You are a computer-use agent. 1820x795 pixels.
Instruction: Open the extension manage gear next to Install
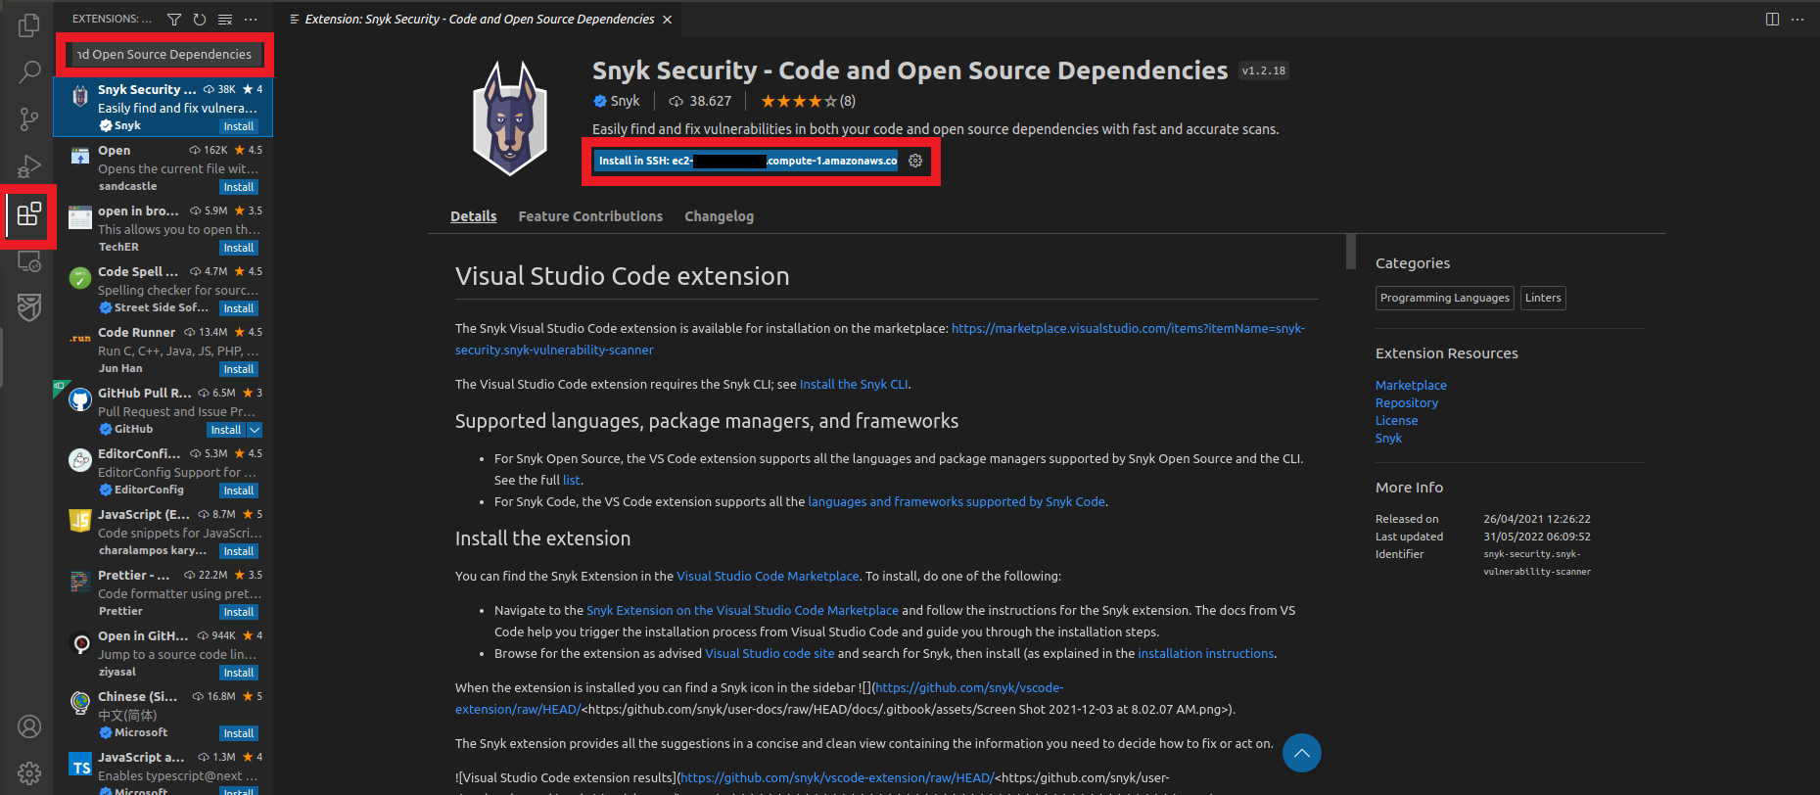pos(915,161)
